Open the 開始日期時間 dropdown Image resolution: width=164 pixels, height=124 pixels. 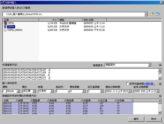pos(130,91)
